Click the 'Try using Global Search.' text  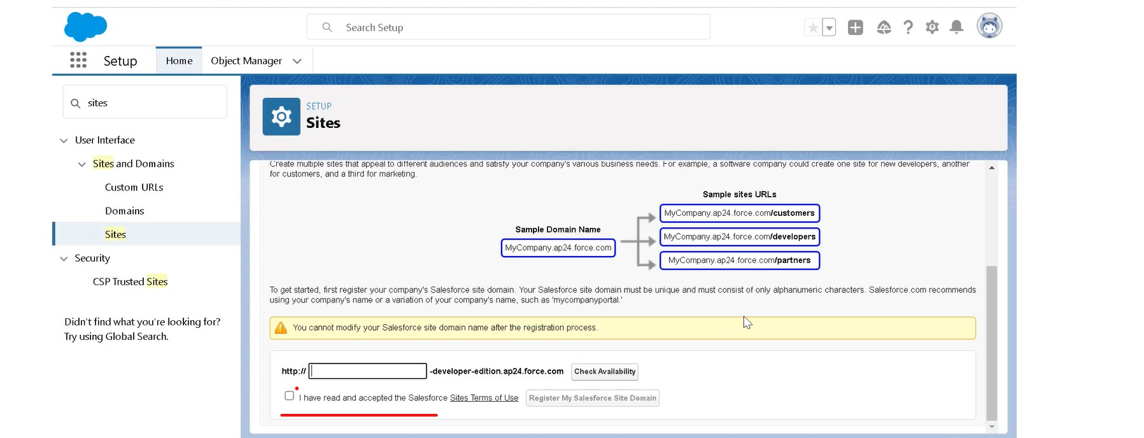(117, 336)
